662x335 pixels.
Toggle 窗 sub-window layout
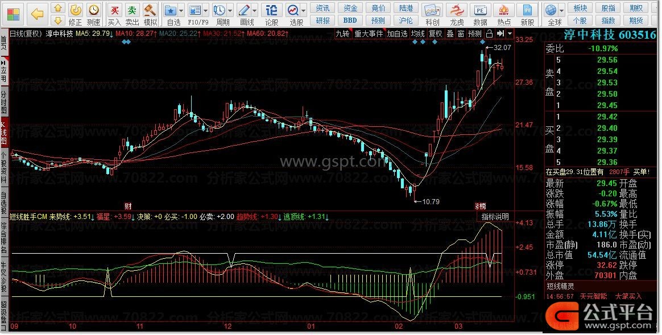461,34
